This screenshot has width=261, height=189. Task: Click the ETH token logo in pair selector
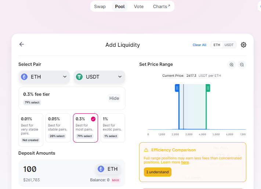click(x=24, y=77)
